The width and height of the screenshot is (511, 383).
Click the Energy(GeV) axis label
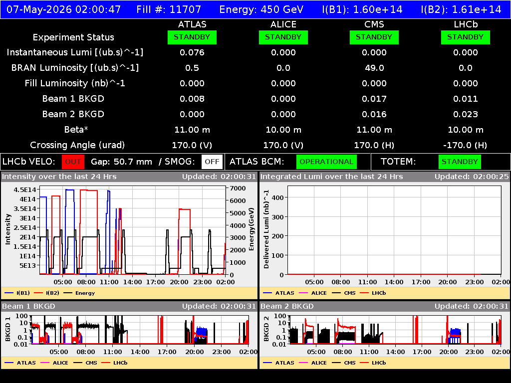pyautogui.click(x=252, y=229)
